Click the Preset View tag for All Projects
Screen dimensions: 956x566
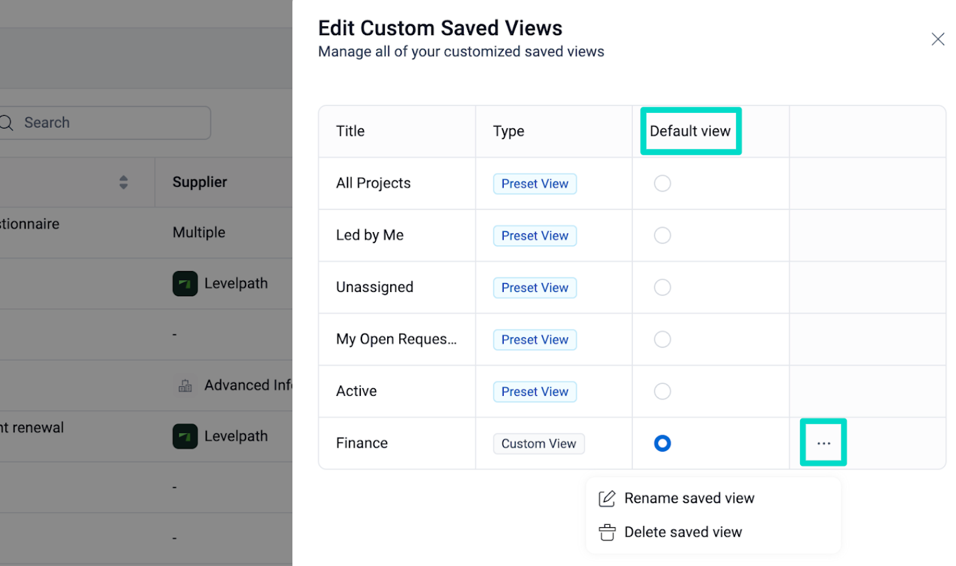point(535,184)
